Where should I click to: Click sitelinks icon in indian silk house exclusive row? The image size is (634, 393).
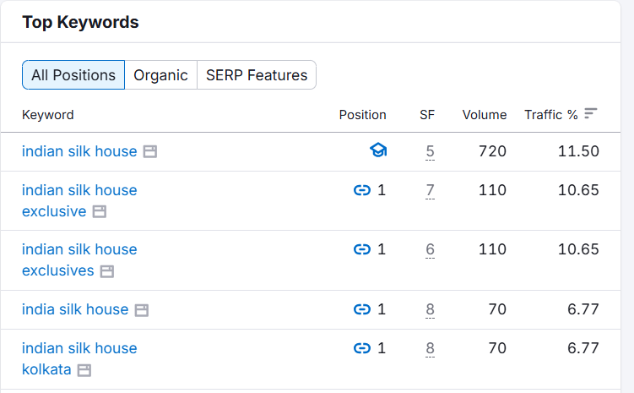tap(362, 190)
